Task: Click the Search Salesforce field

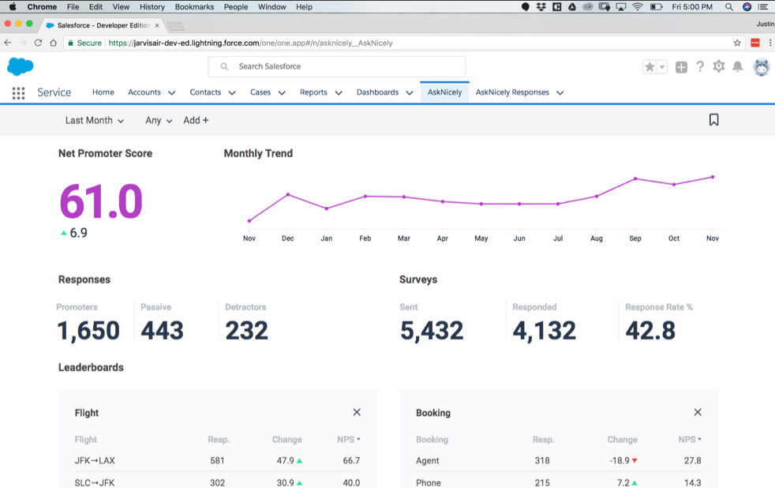Action: click(x=336, y=66)
